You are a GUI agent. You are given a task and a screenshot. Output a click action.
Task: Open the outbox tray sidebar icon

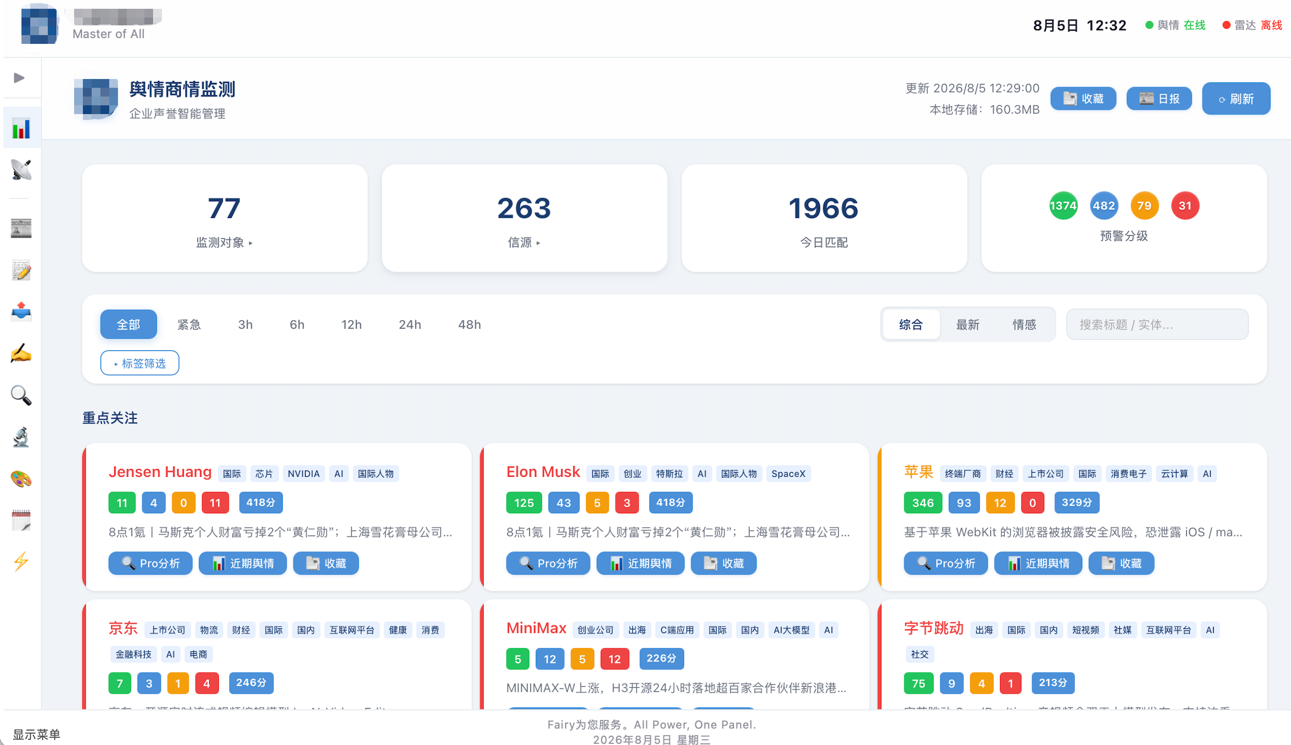(21, 312)
